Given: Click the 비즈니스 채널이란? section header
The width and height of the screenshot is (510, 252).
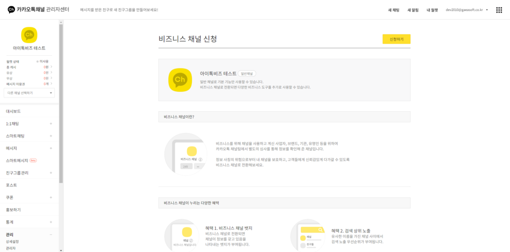Looking at the screenshot, I should 284,117.
